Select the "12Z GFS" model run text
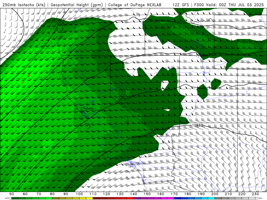Viewport: 267px width, 200px height. 181,5
